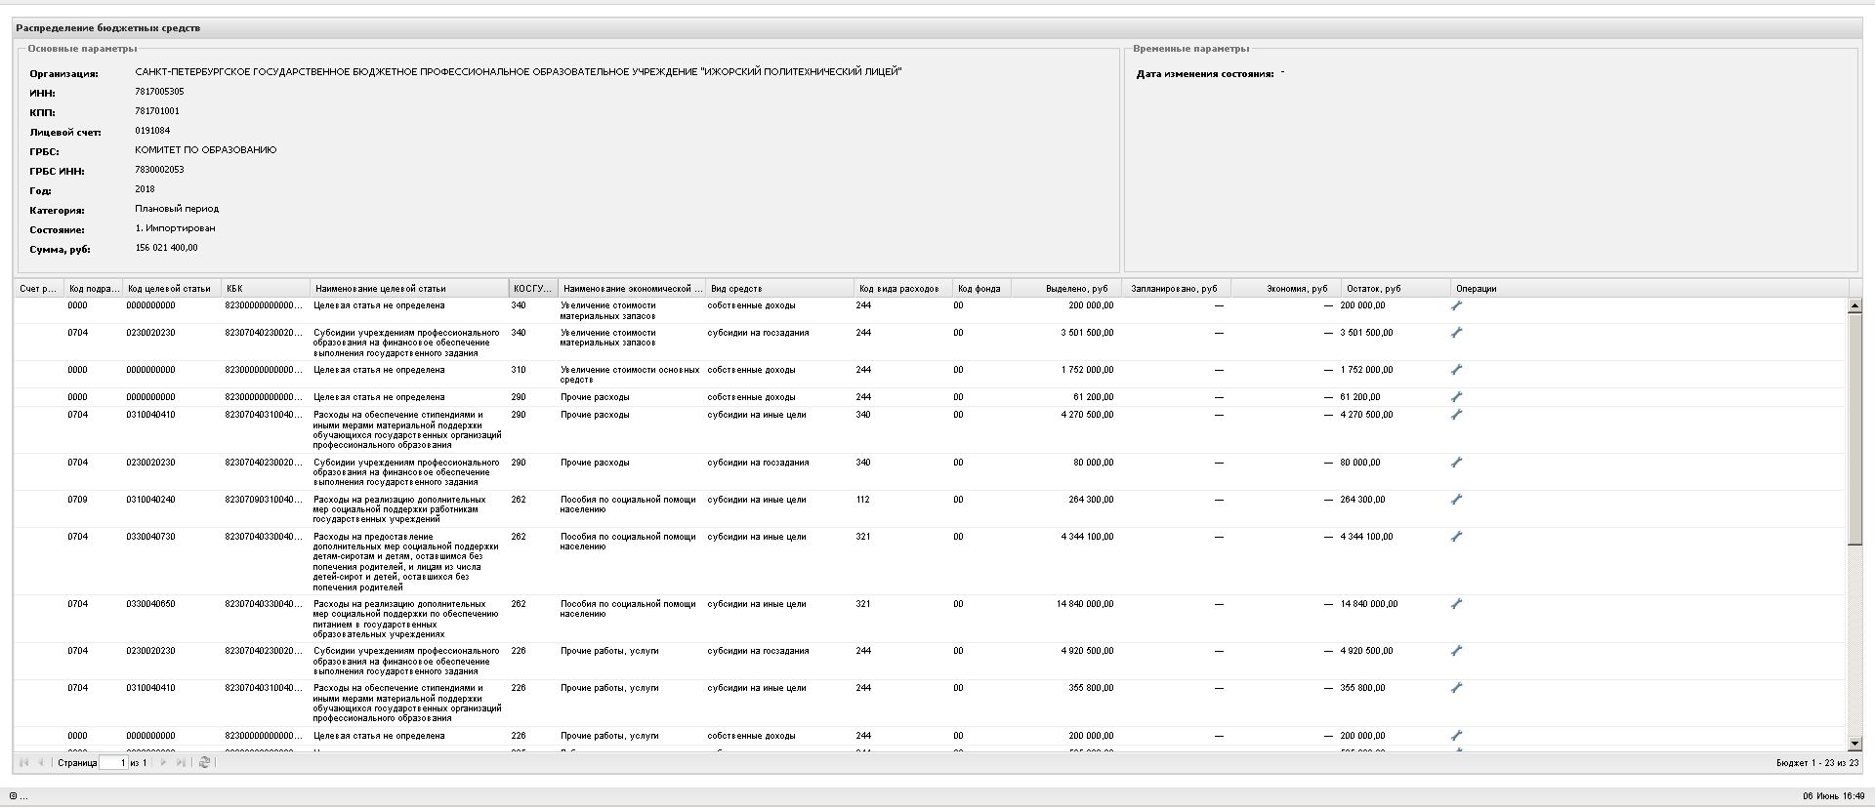
Task: Select the Лицевой счет value 0191084
Action: 152,131
